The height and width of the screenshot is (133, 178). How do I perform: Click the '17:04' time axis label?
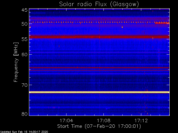[x=66, y=121]
